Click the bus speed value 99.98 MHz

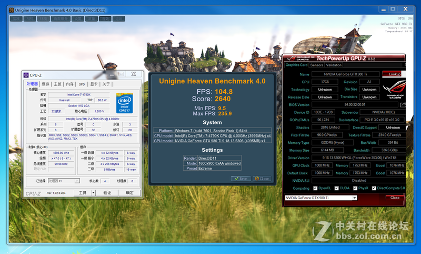pos(61,164)
